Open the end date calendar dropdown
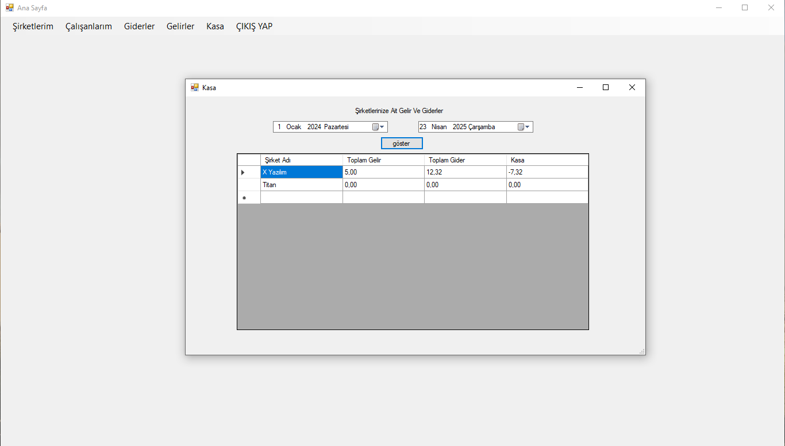Viewport: 785px width, 446px height. [x=524, y=127]
